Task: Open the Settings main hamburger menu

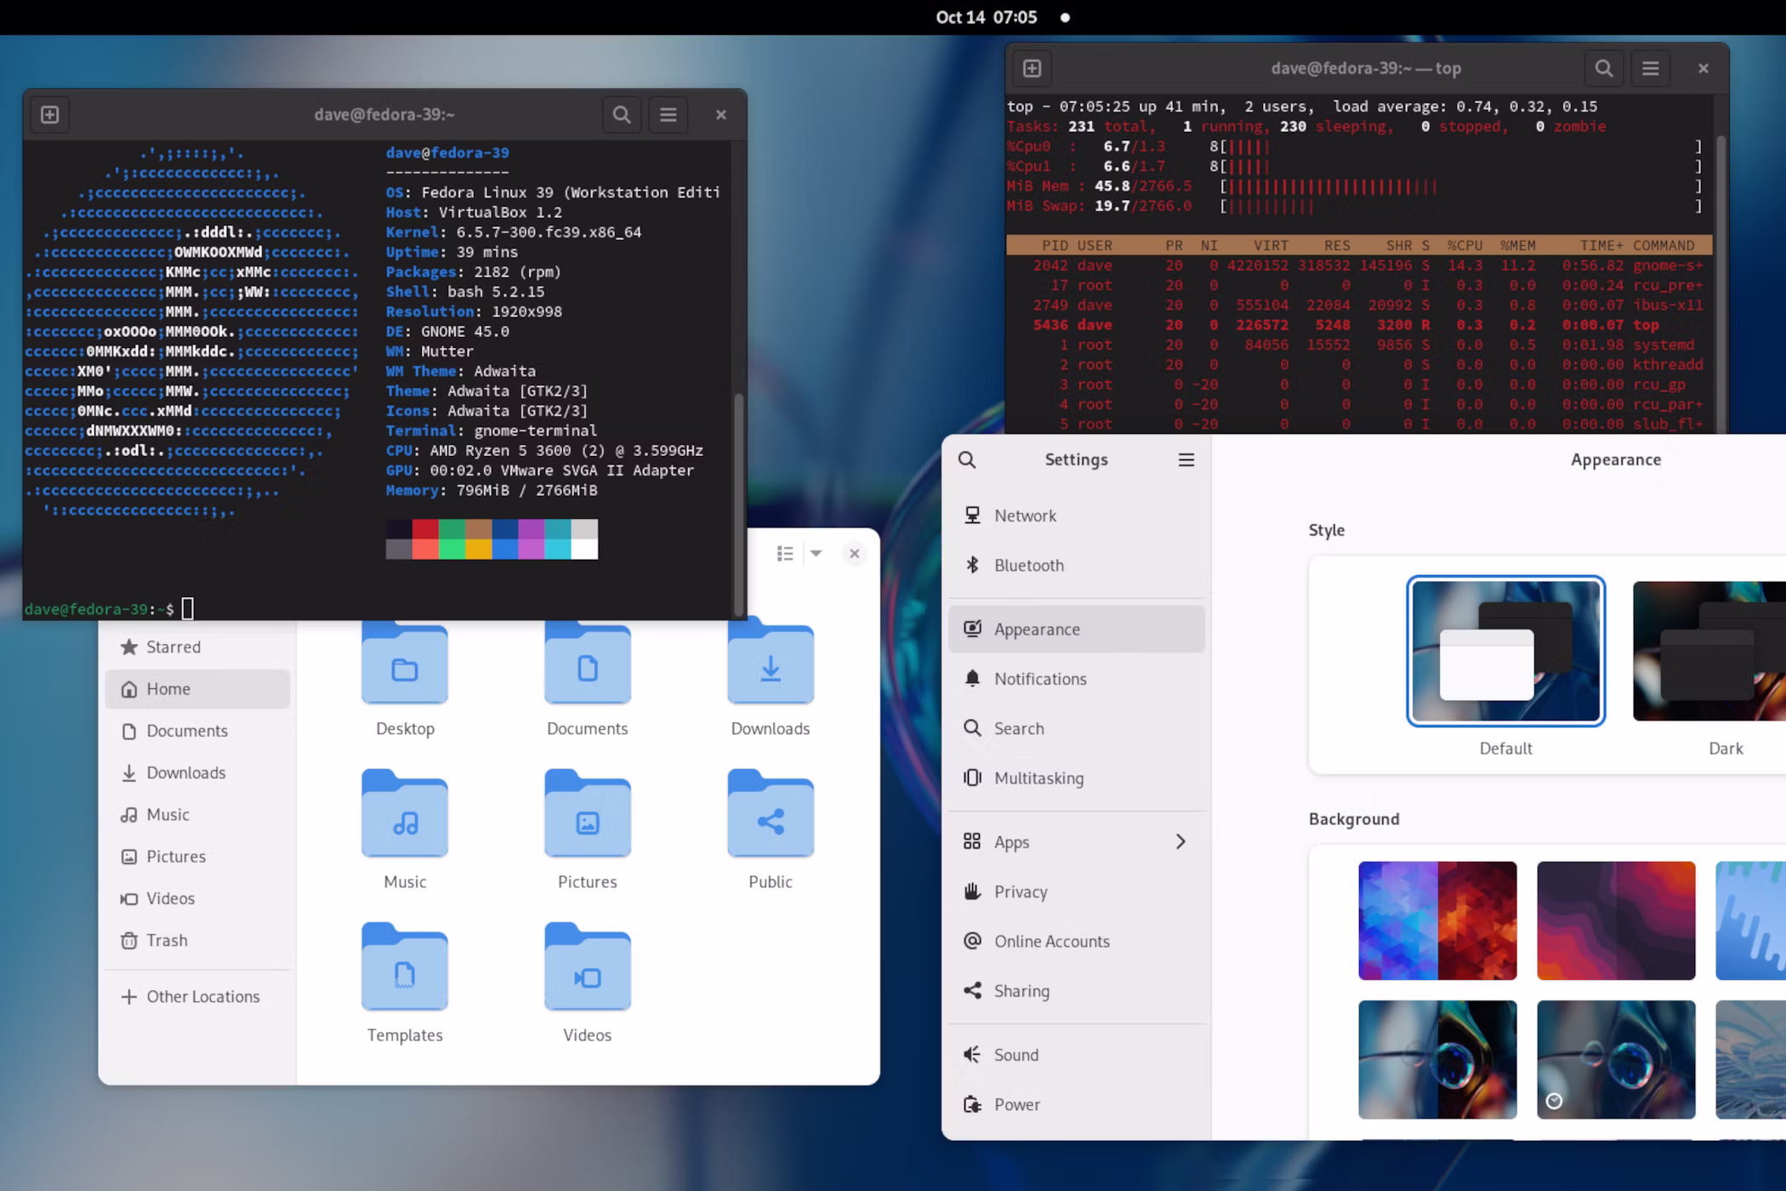Action: point(1186,460)
